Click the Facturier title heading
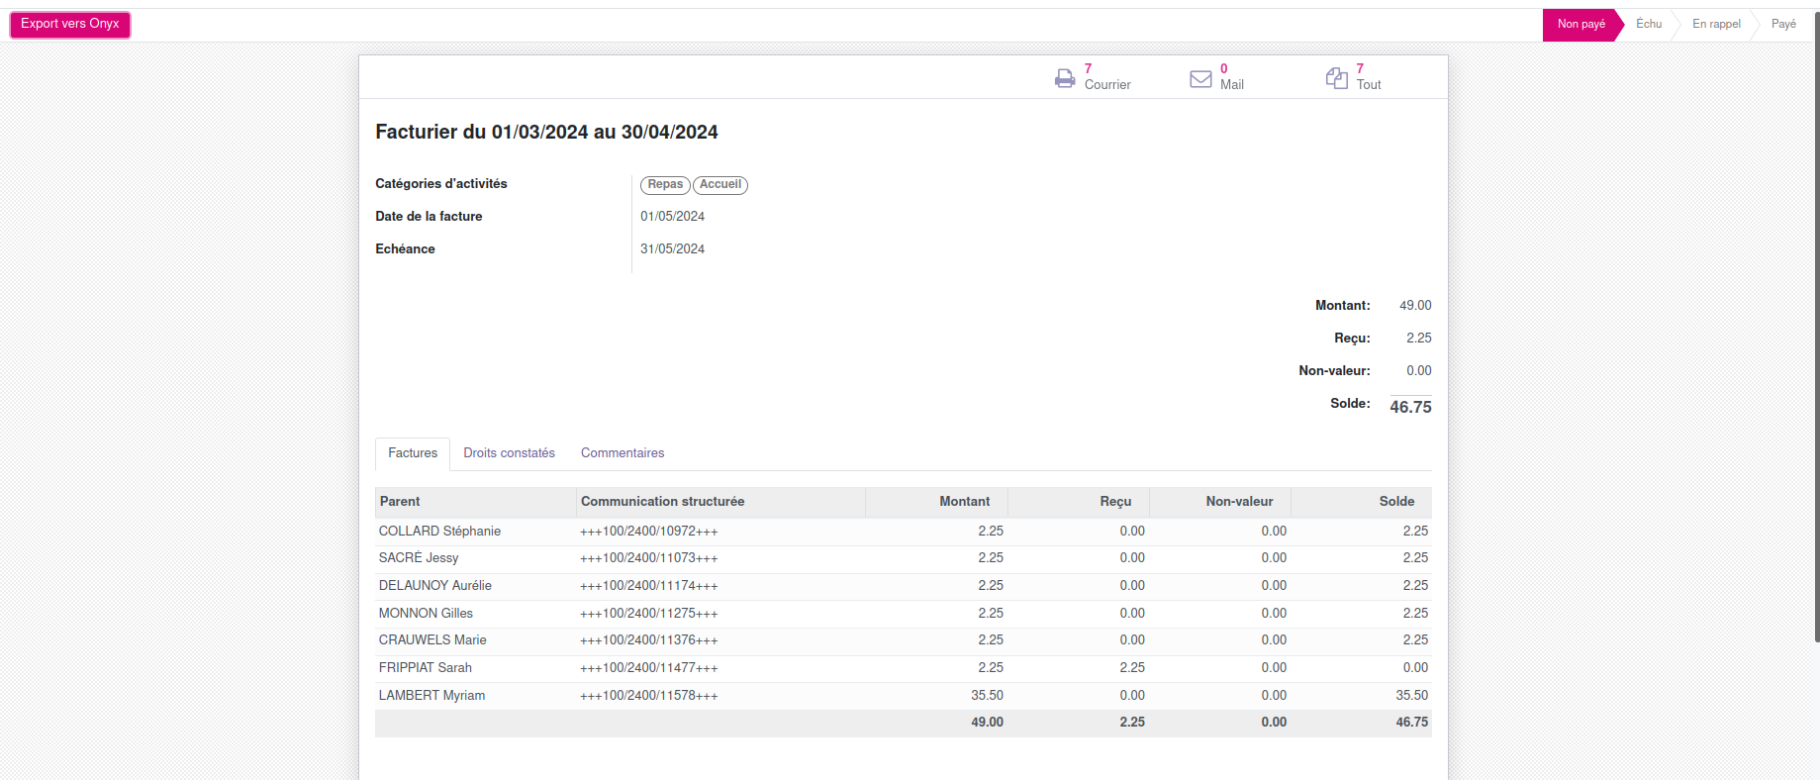Image resolution: width=1820 pixels, height=780 pixels. click(x=546, y=133)
